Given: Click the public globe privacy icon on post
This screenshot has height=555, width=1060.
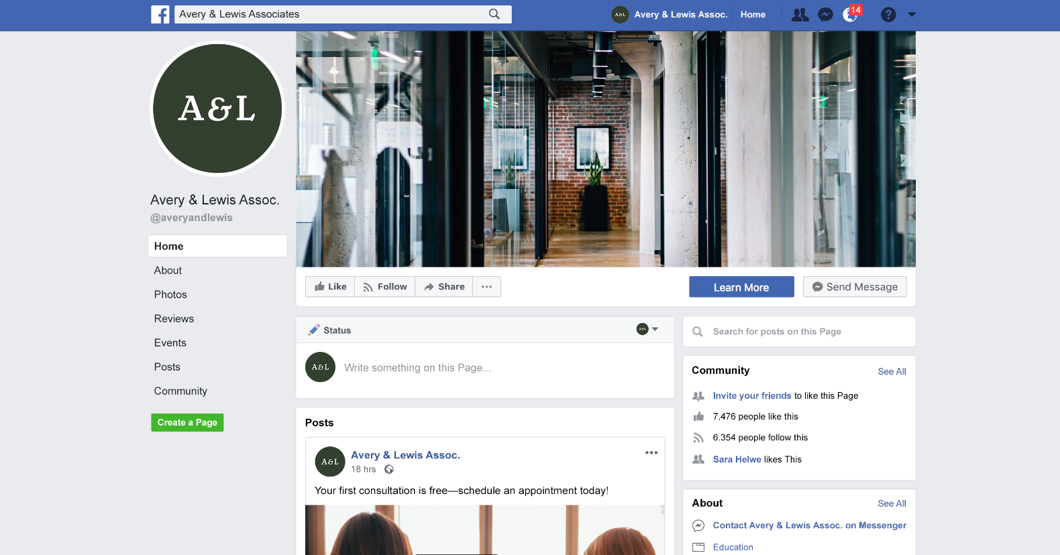Looking at the screenshot, I should (x=389, y=469).
